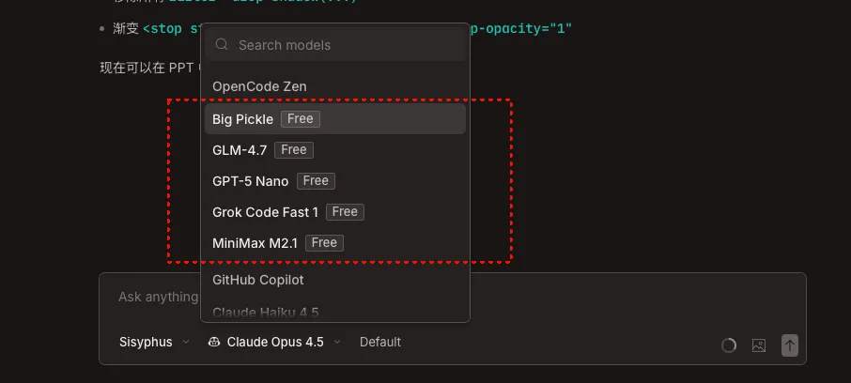Image resolution: width=851 pixels, height=383 pixels.
Task: Open the Sisyphus agent dropdown
Action: (154, 342)
